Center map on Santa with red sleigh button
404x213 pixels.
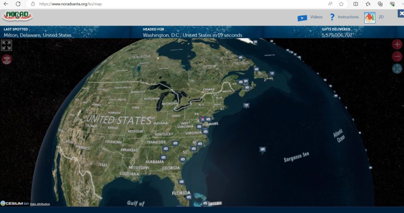click(6, 59)
